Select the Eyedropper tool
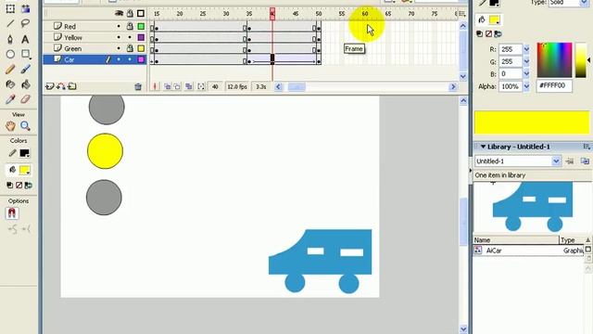Image resolution: width=593 pixels, height=334 pixels. tap(10, 99)
